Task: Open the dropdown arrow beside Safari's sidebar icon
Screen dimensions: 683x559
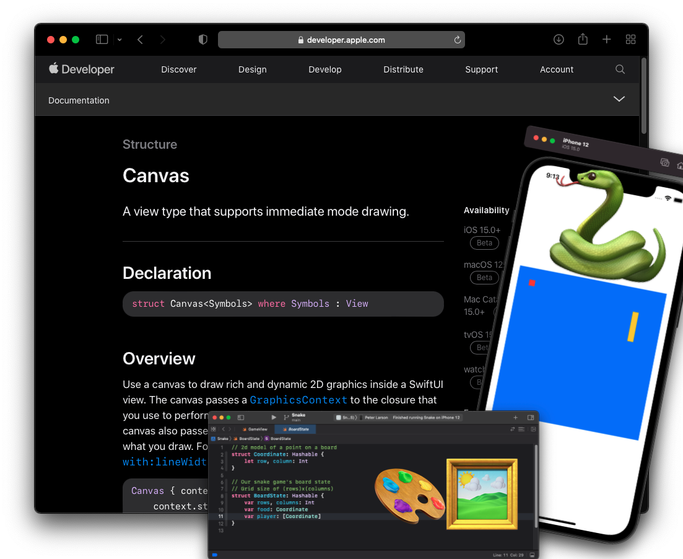Action: point(120,39)
